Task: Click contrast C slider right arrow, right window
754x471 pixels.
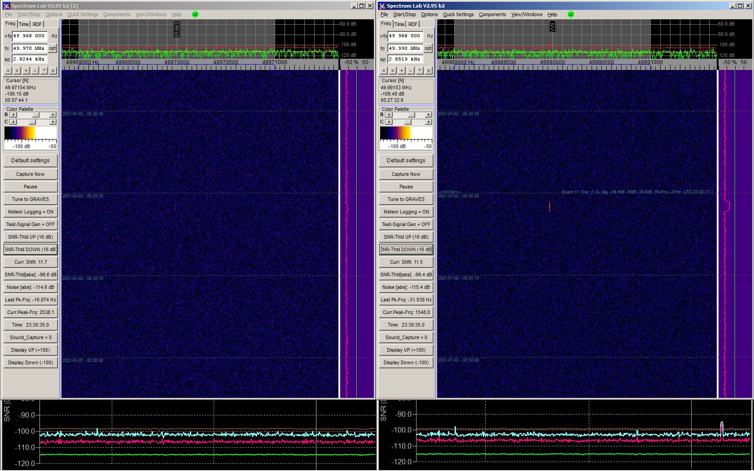Action: click(x=429, y=122)
